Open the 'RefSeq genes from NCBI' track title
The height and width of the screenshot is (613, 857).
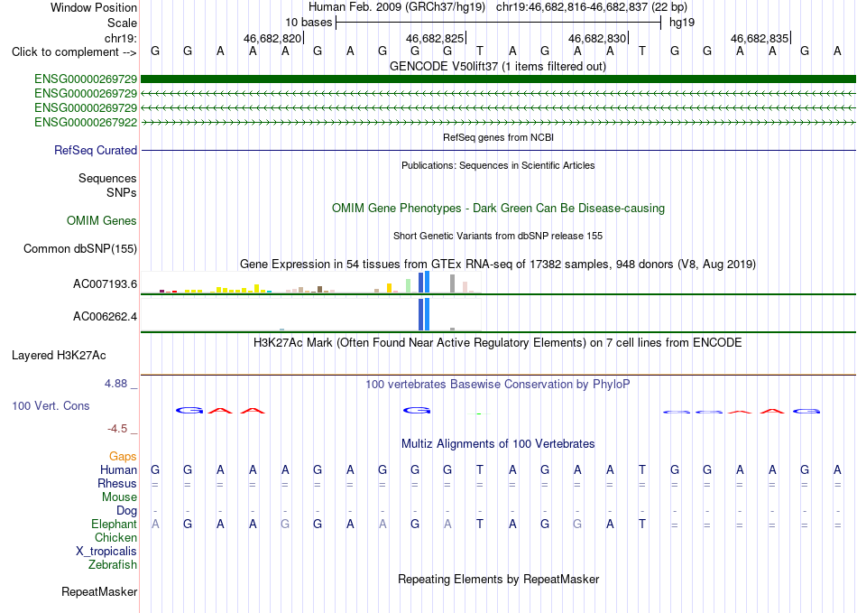click(498, 137)
